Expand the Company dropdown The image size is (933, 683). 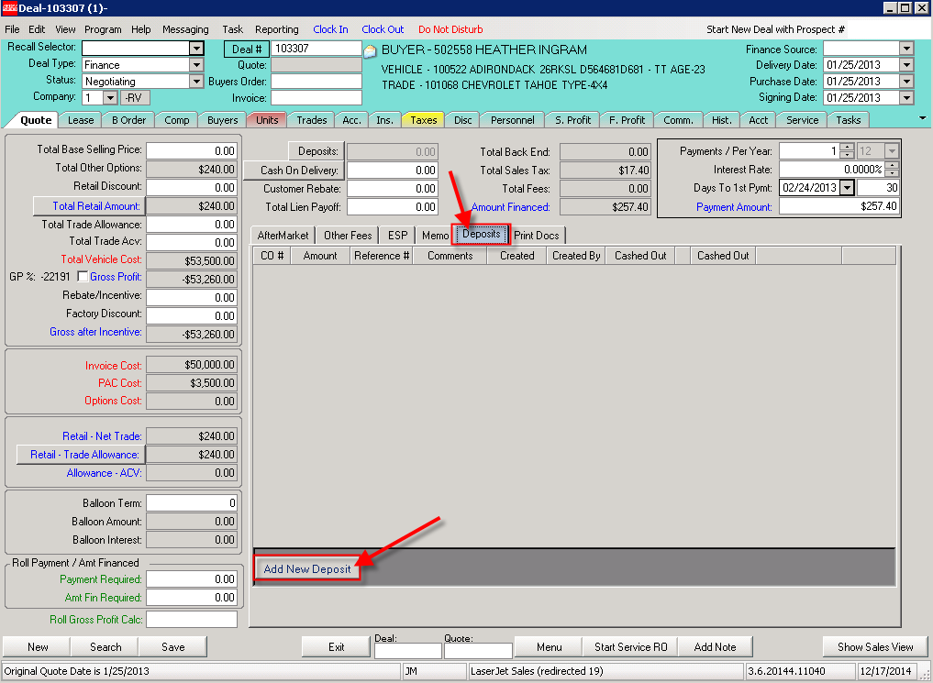click(111, 97)
